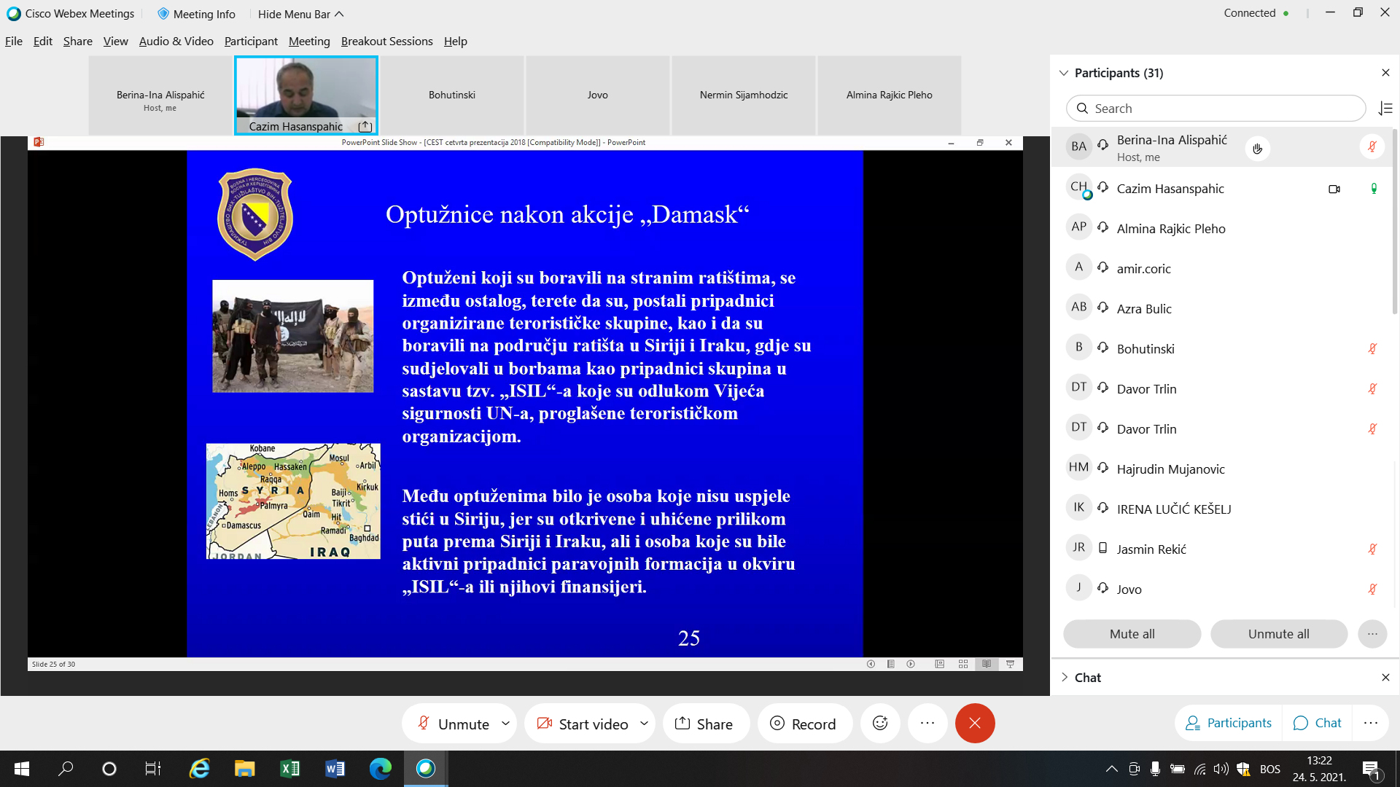Screen dimensions: 1400x787
Task: Click the participants panel more options ellipsis
Action: (1372, 634)
